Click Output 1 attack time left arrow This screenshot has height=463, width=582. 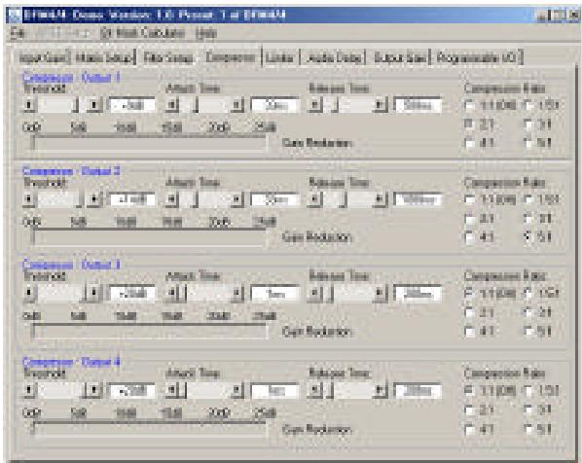172,105
